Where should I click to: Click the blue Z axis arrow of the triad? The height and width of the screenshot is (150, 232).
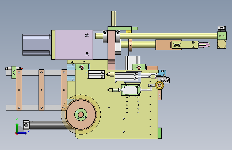22,133
